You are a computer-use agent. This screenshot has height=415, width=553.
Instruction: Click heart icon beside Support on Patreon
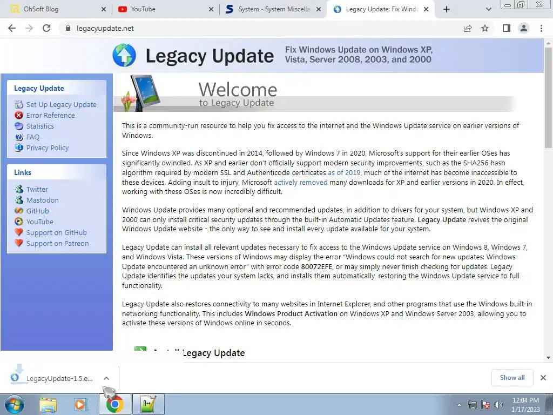(x=19, y=243)
